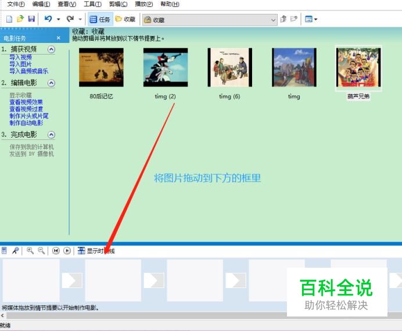The width and height of the screenshot is (402, 331).
Task: Click the rewind storyboard button
Action: [x=56, y=250]
